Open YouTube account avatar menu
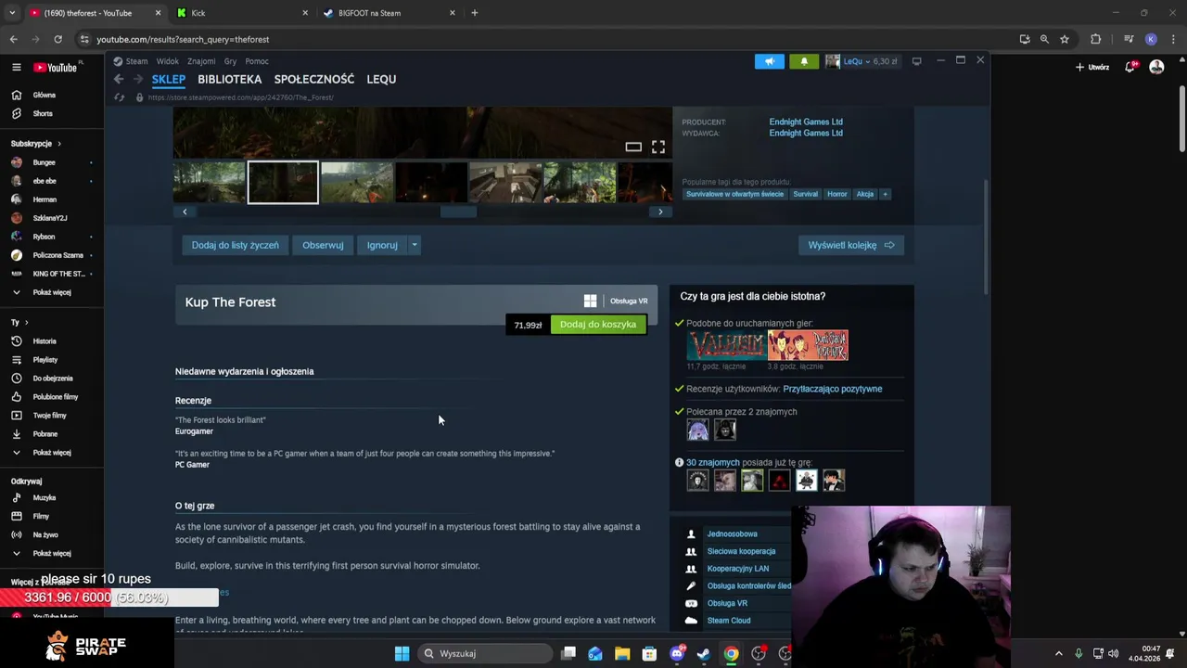This screenshot has height=668, width=1187. click(1156, 67)
